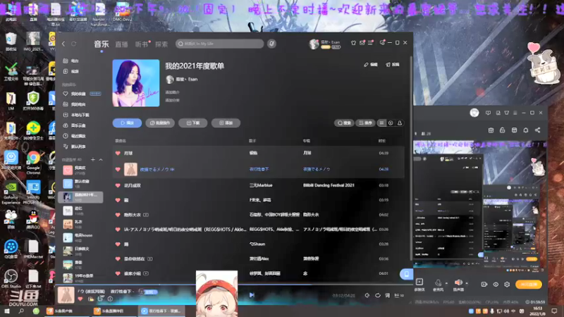Switch to mini player mode icon
The height and width of the screenshot is (317, 564).
(x=382, y=43)
